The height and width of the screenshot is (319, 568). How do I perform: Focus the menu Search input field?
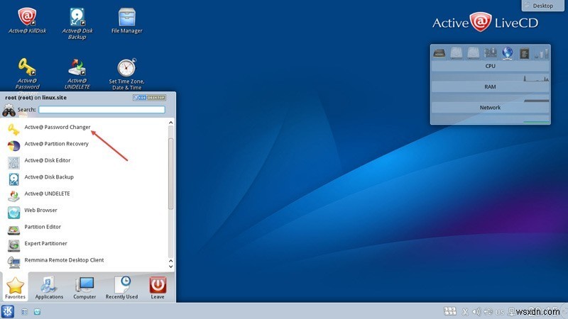point(102,110)
